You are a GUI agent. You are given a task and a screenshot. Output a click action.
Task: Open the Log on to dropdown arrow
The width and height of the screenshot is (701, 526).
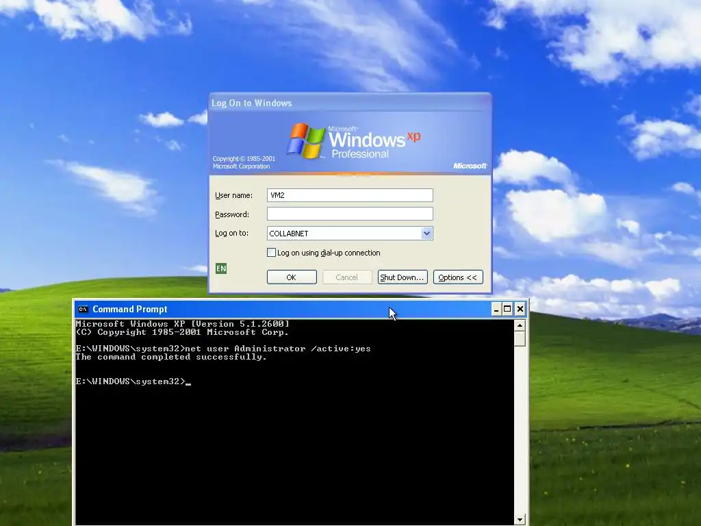point(426,233)
